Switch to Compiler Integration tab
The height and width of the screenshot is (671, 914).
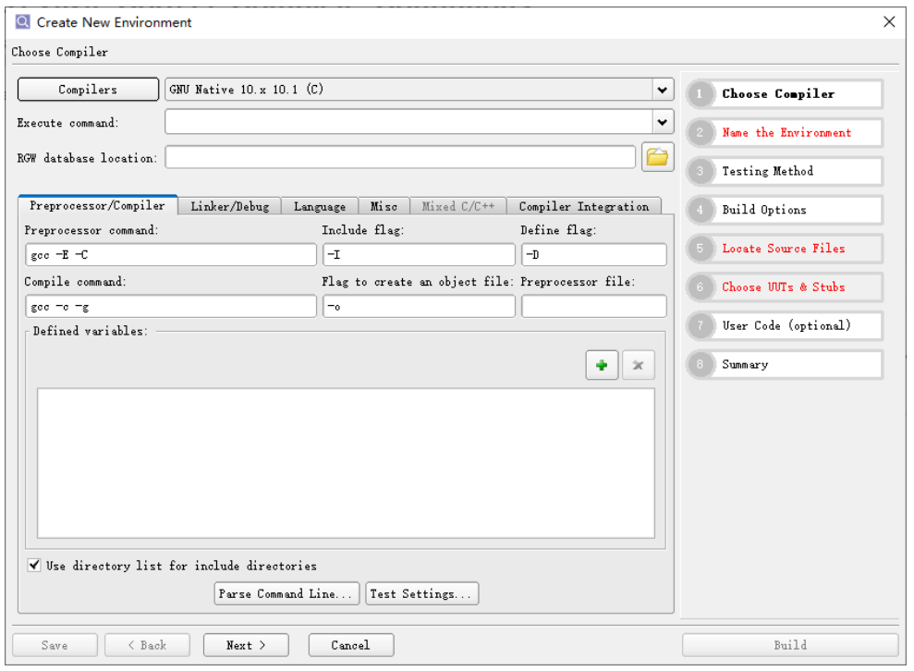click(583, 206)
